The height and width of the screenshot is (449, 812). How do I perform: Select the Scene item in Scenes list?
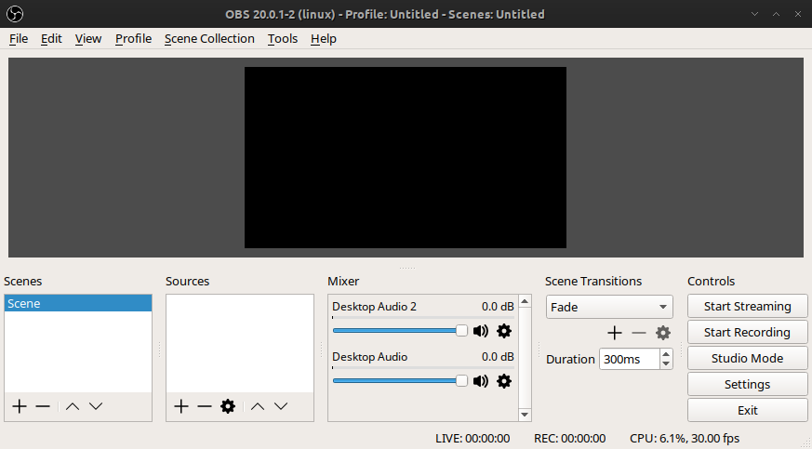coord(78,303)
